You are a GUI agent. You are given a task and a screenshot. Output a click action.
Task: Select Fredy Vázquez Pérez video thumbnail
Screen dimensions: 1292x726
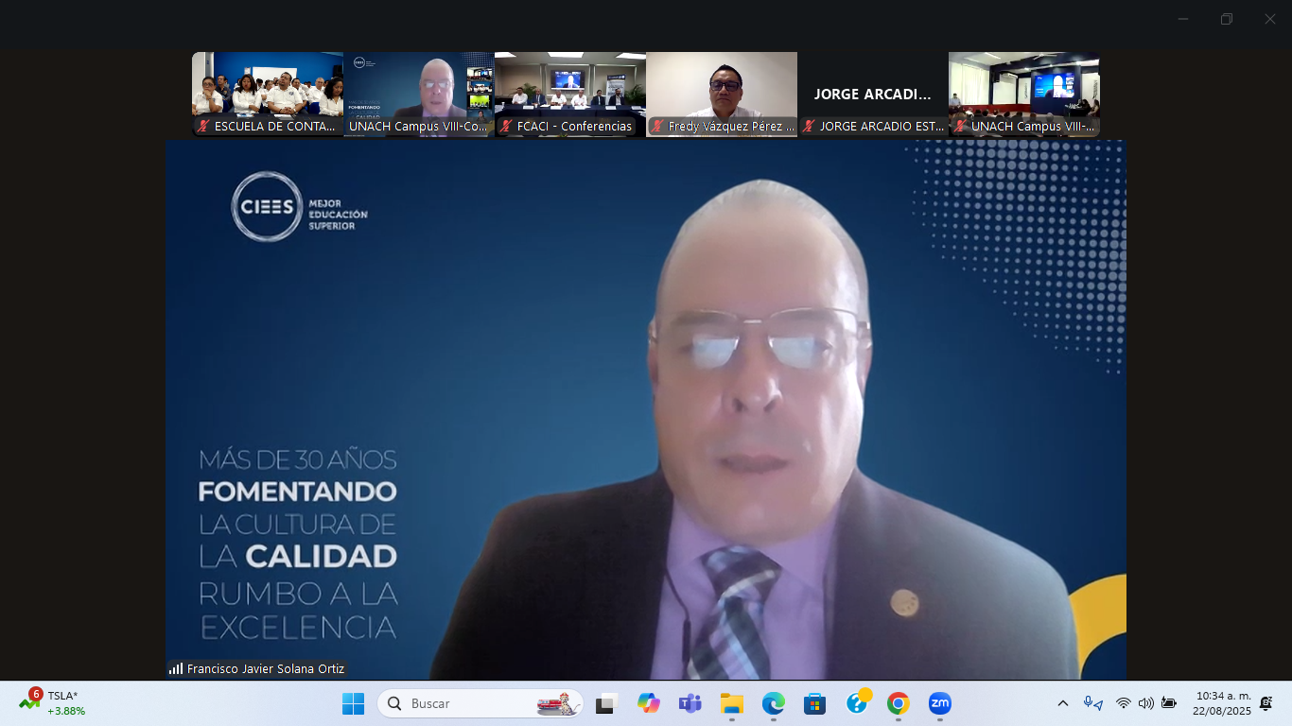tap(722, 94)
